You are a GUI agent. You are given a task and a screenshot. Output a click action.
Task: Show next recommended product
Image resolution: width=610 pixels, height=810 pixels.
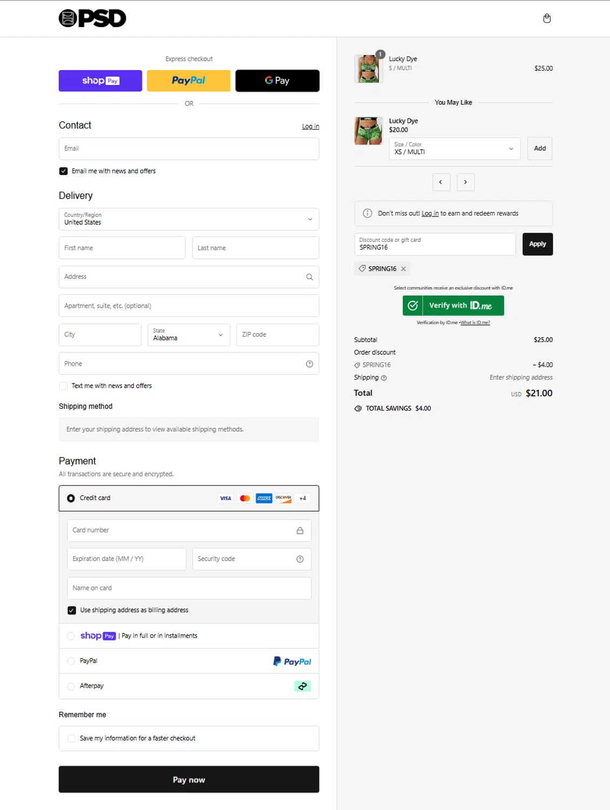click(x=465, y=182)
